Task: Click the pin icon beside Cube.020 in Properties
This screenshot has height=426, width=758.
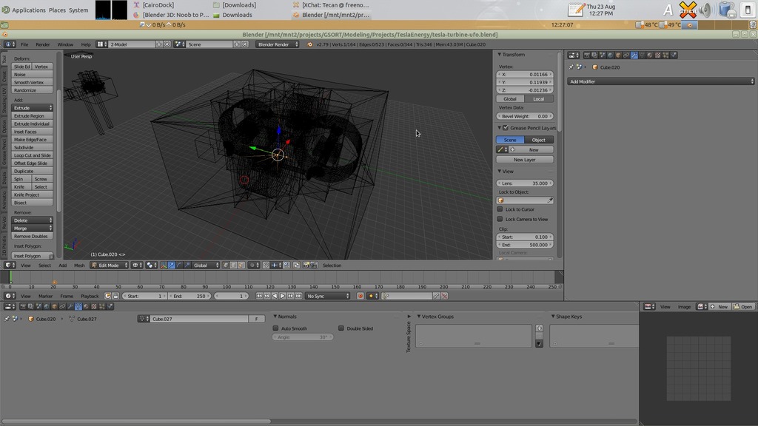Action: 571,67
